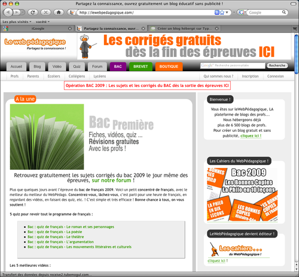The image size is (299, 277).
Task: Open the Les plus visités bookmarks dropdown
Action: click(x=17, y=22)
